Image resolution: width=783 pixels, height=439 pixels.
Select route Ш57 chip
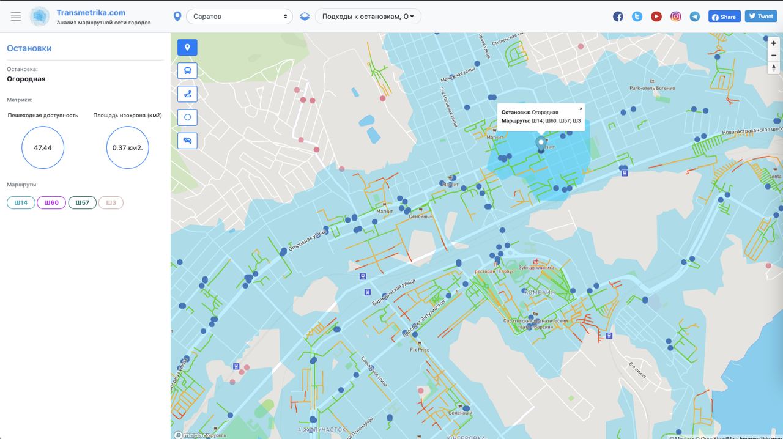82,202
